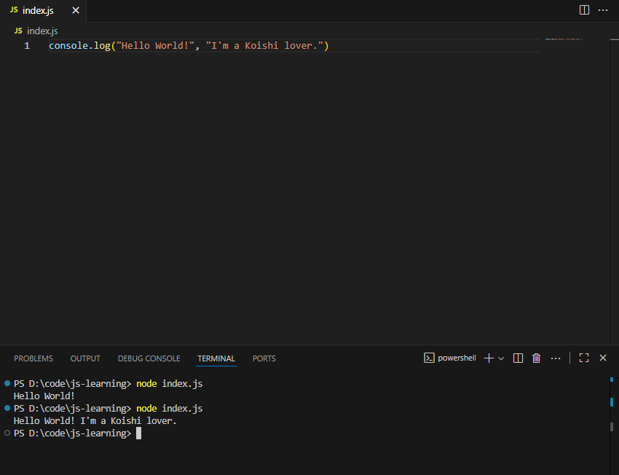
Task: Close the index.js editor tab
Action: (x=76, y=11)
